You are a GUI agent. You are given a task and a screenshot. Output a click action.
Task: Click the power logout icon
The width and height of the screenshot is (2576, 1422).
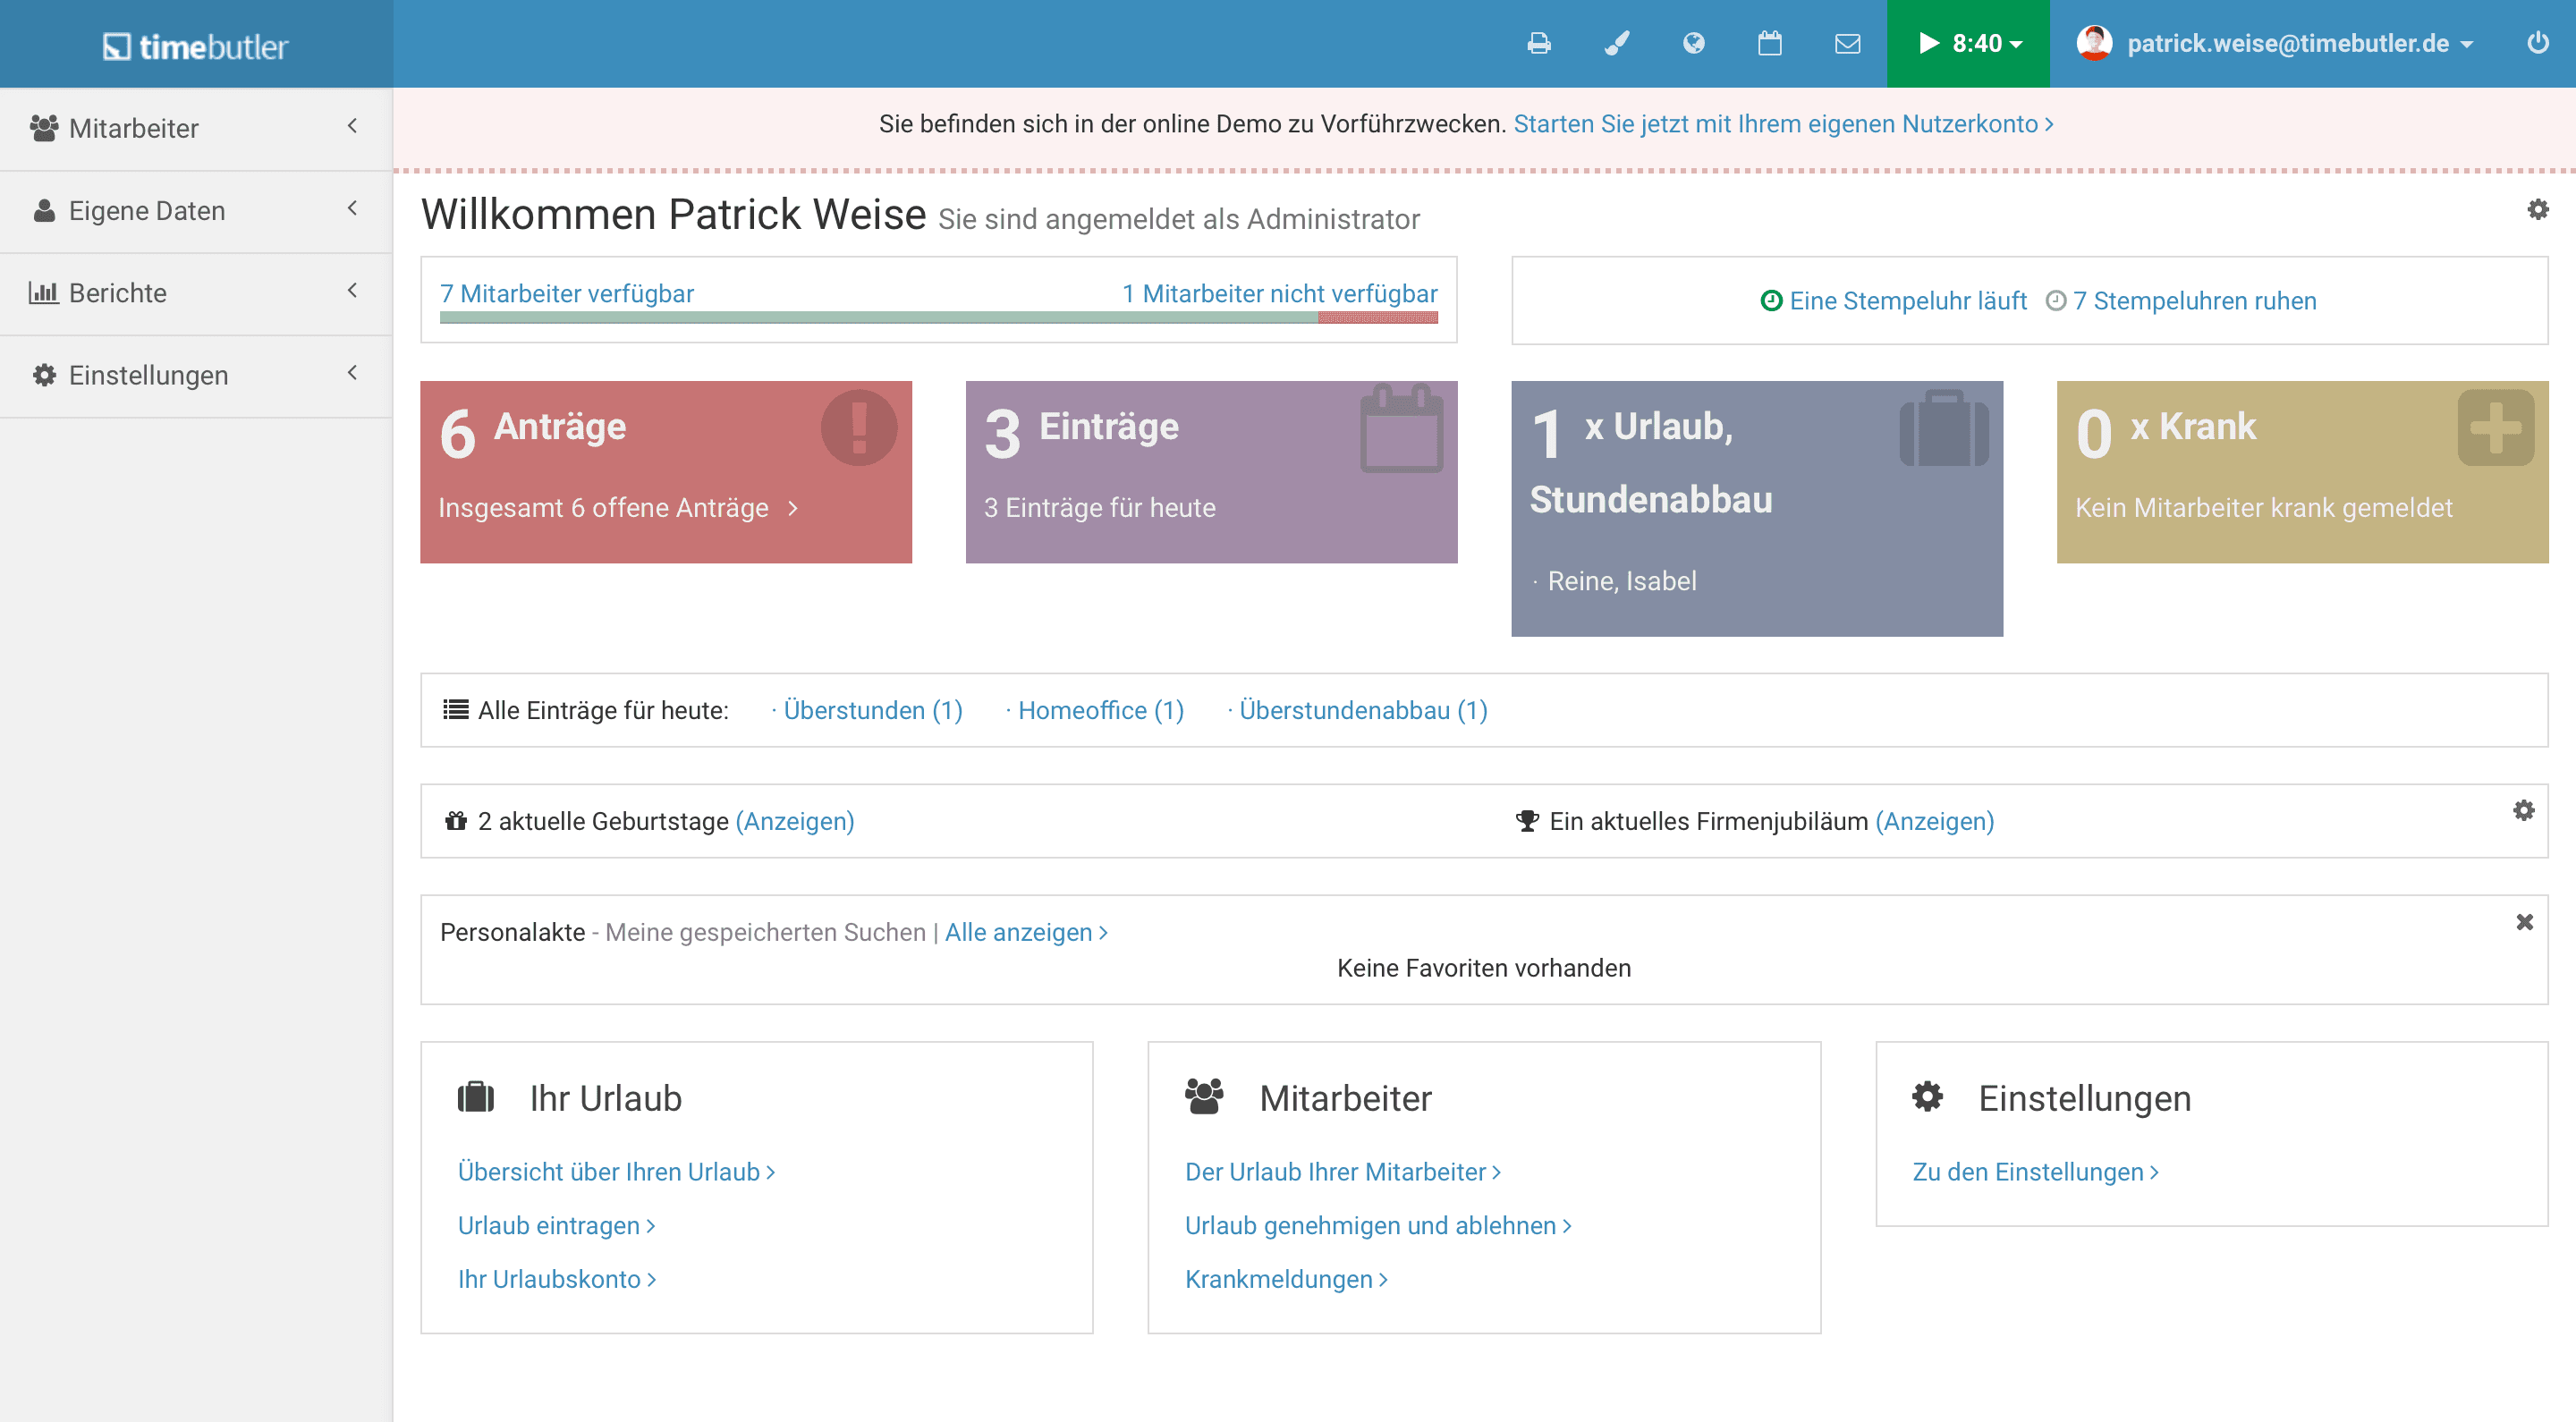[x=2537, y=43]
